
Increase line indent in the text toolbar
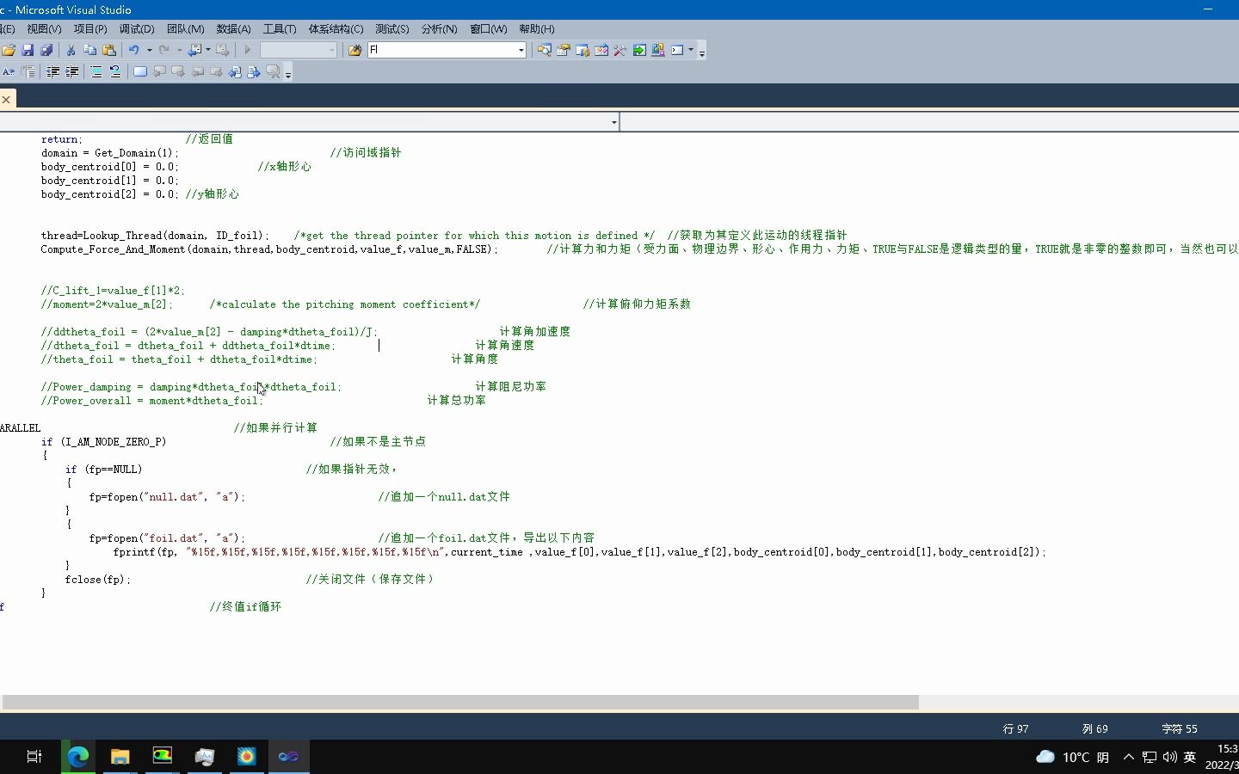tap(71, 72)
